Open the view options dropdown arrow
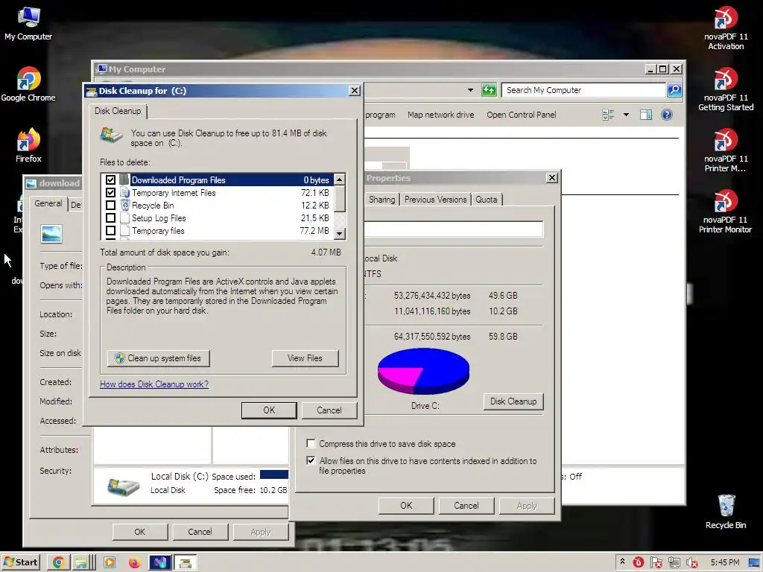Image resolution: width=763 pixels, height=572 pixels. (626, 115)
